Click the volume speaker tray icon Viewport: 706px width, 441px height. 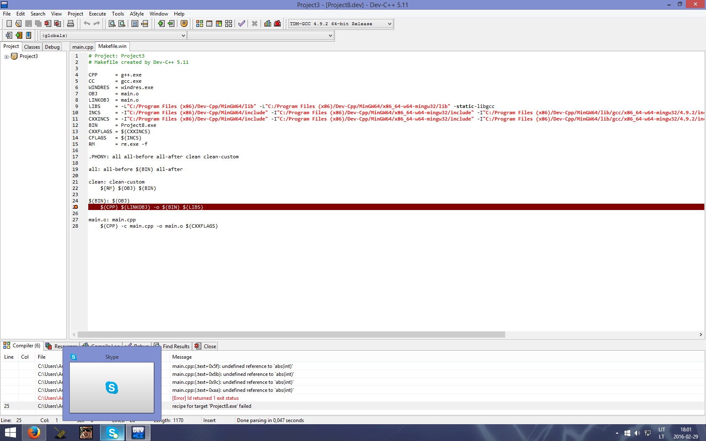pyautogui.click(x=637, y=433)
